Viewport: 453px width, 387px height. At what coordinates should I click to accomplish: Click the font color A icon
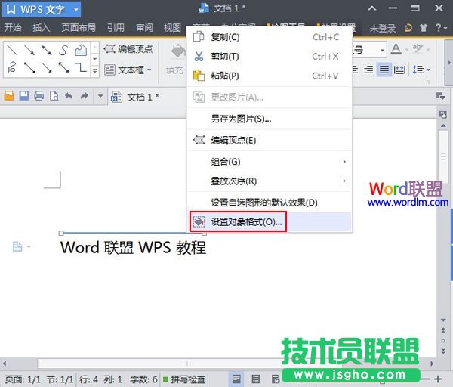397,50
